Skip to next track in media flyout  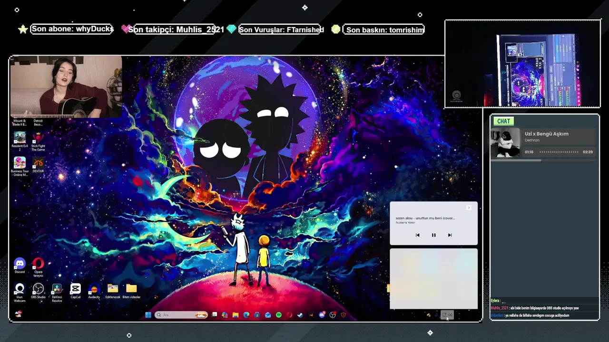450,235
